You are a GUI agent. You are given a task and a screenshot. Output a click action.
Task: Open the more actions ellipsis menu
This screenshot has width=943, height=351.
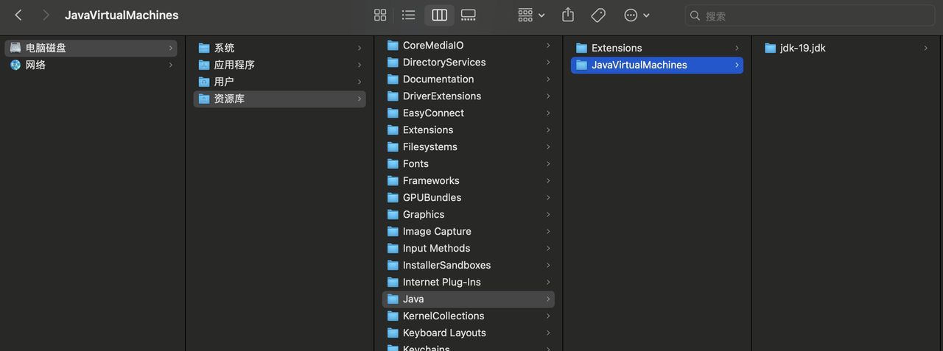637,15
